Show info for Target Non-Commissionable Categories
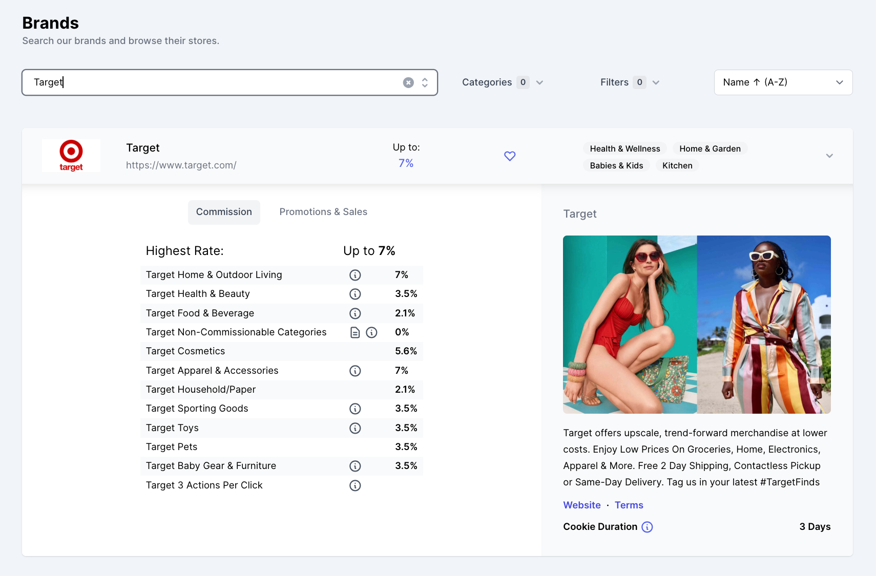876x576 pixels. click(x=371, y=332)
